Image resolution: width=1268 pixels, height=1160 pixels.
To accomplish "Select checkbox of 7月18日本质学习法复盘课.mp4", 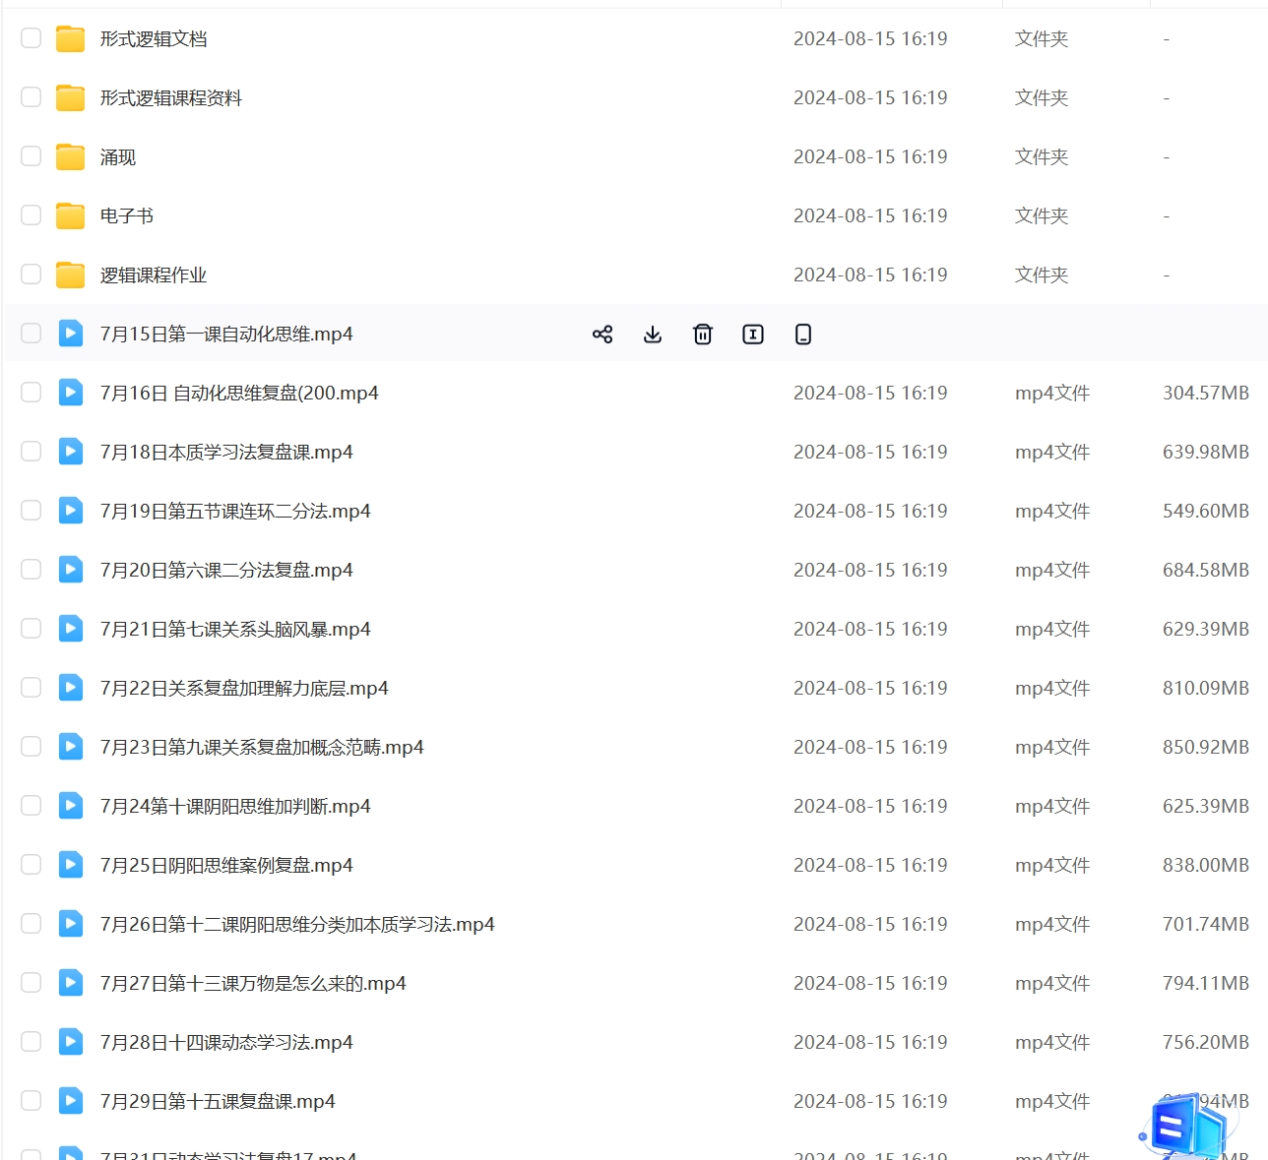I will [32, 452].
